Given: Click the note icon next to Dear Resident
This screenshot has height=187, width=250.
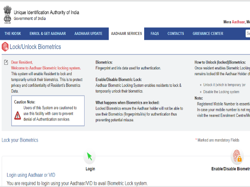Looking at the screenshot, I should click(x=6, y=62).
